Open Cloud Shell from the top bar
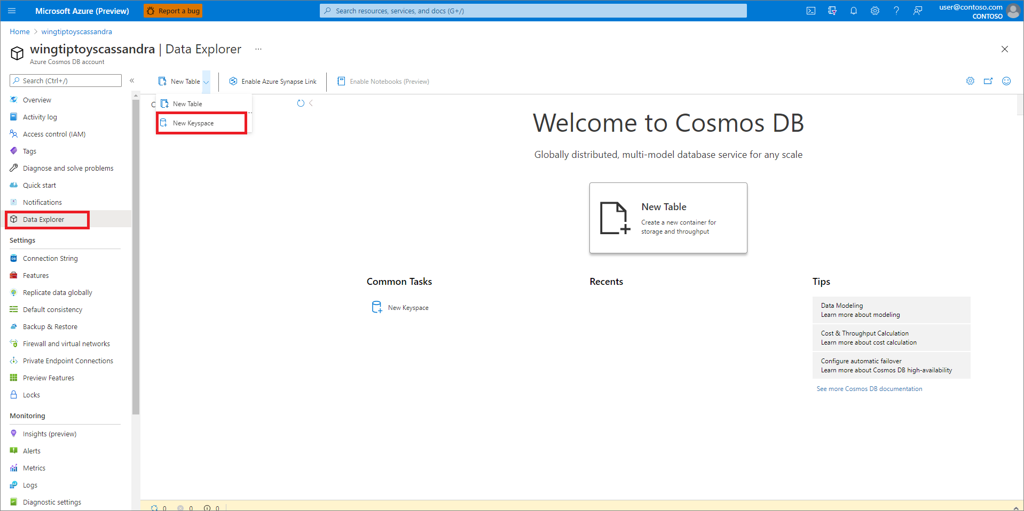 (x=810, y=10)
